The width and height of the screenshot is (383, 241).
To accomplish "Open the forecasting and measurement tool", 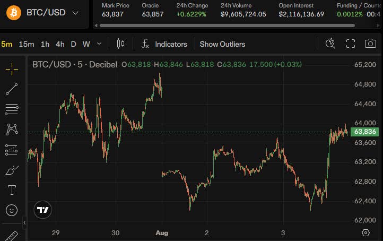I will click(x=12, y=150).
